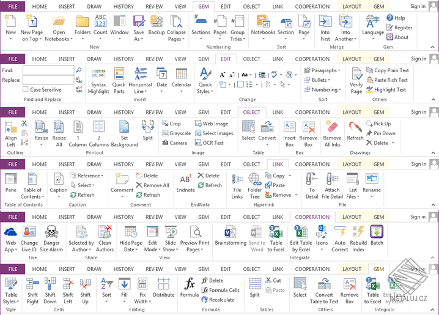Click the Brainstorming icon
The height and width of the screenshot is (315, 439).
coord(231,232)
